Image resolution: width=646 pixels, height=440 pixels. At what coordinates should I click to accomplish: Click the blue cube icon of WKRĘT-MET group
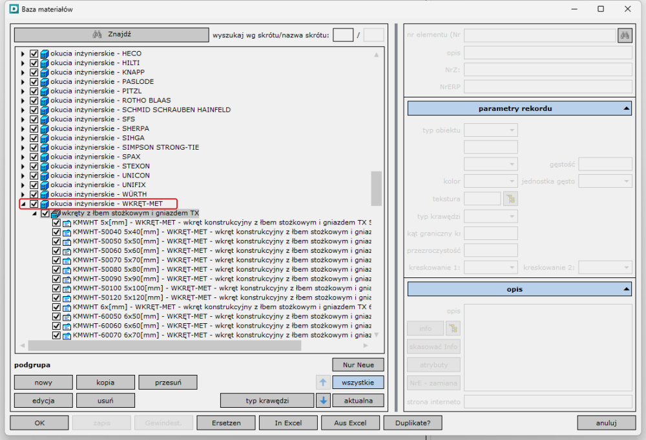point(45,204)
